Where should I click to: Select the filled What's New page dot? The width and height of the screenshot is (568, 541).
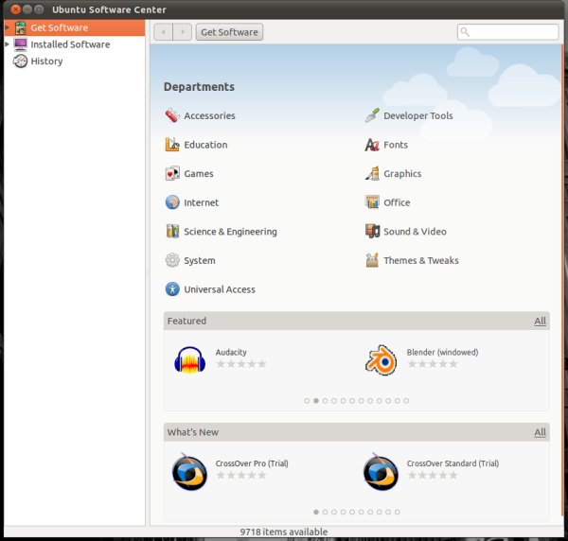tap(316, 512)
